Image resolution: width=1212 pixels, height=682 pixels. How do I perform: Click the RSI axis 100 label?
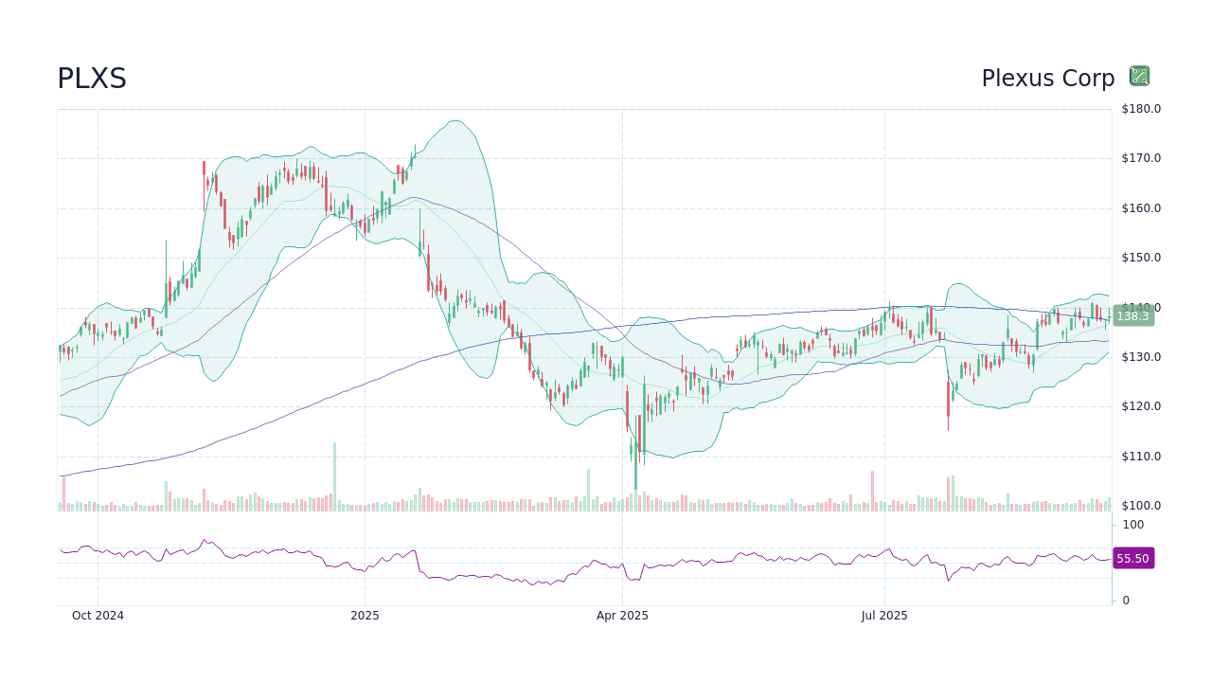1133,525
